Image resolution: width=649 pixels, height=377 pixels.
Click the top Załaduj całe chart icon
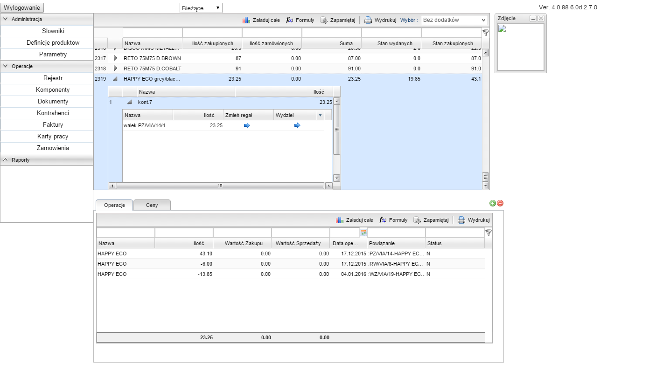click(246, 20)
